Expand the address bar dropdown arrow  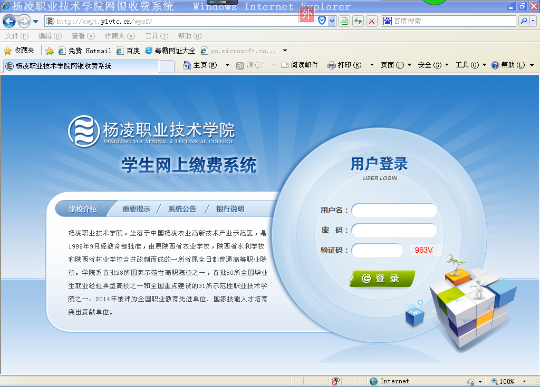332,22
